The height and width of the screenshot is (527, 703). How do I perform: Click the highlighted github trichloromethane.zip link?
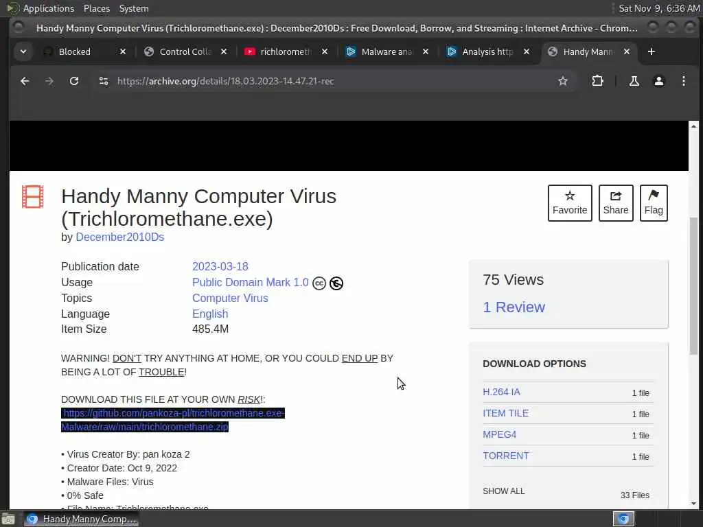[173, 420]
